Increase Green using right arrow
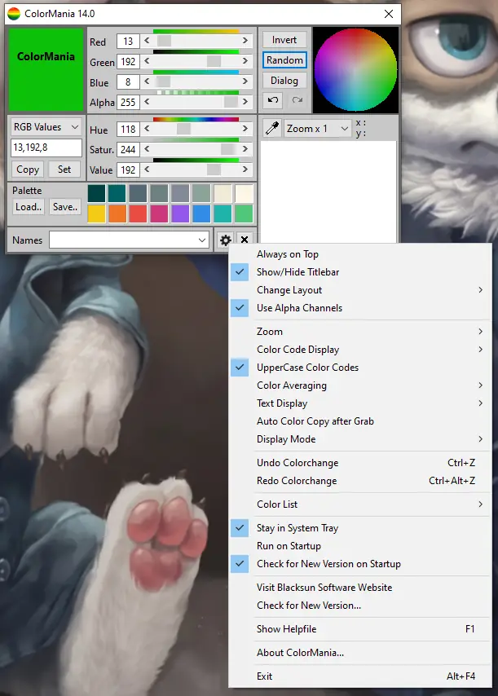The width and height of the screenshot is (498, 696). click(x=245, y=61)
